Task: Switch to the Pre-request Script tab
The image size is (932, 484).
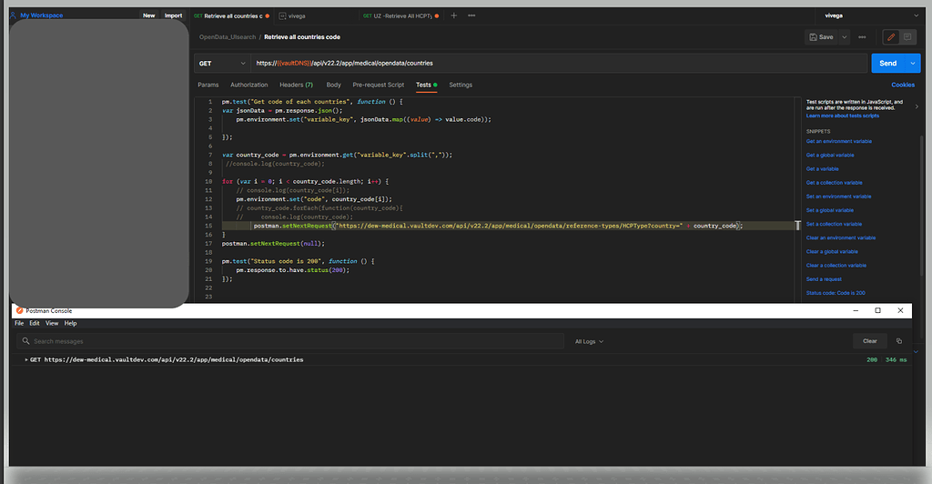Action: pyautogui.click(x=378, y=85)
